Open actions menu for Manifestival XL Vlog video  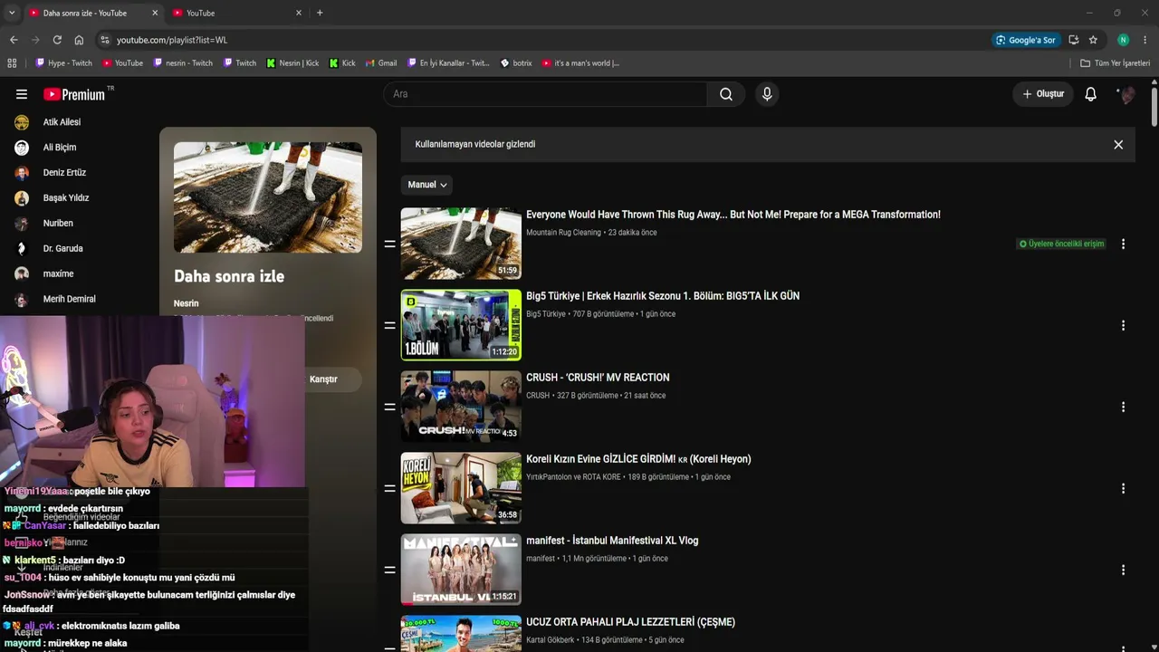point(1123,570)
